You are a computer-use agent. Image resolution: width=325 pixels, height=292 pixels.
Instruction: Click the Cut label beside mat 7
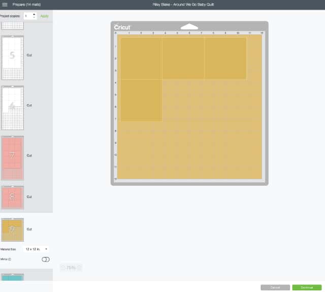29,155
